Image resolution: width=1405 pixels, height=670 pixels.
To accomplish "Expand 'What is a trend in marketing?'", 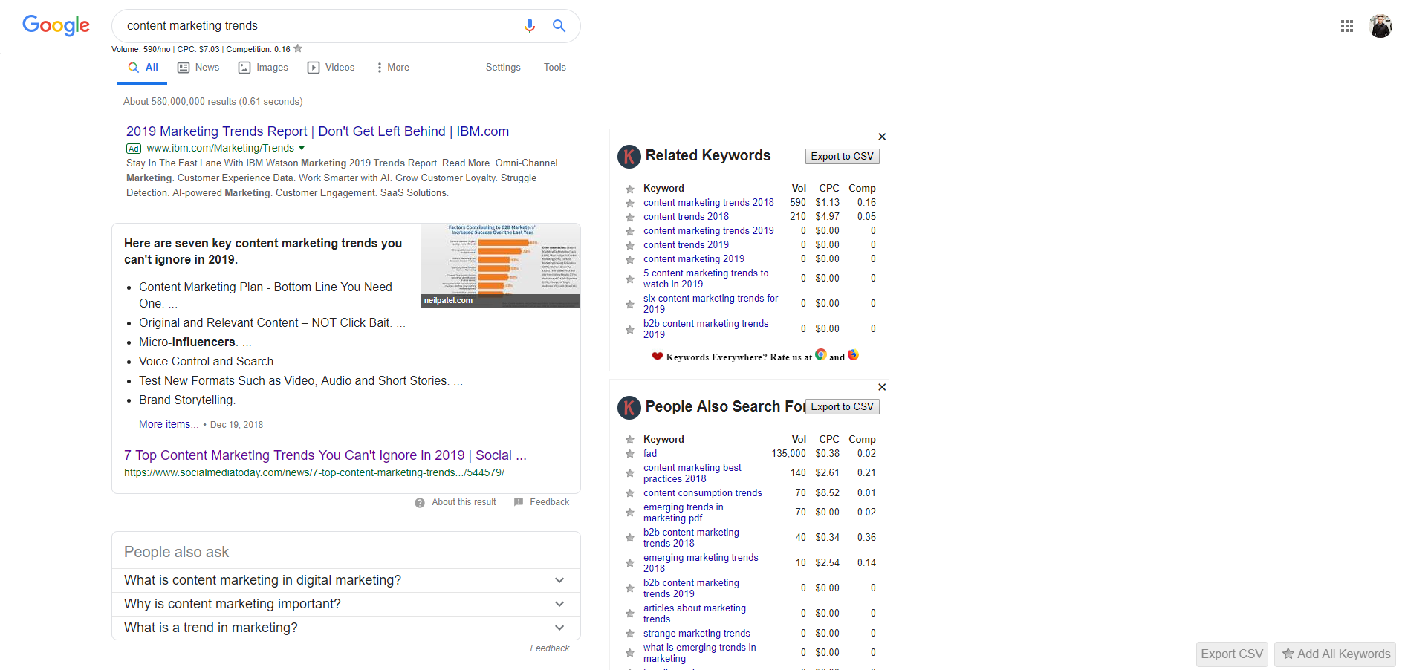I will point(346,628).
